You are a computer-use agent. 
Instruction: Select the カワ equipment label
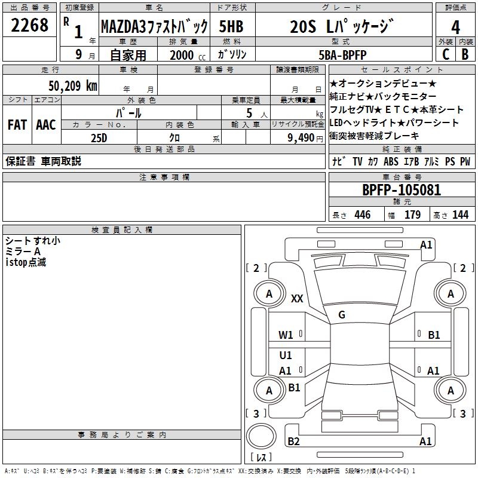point(373,161)
